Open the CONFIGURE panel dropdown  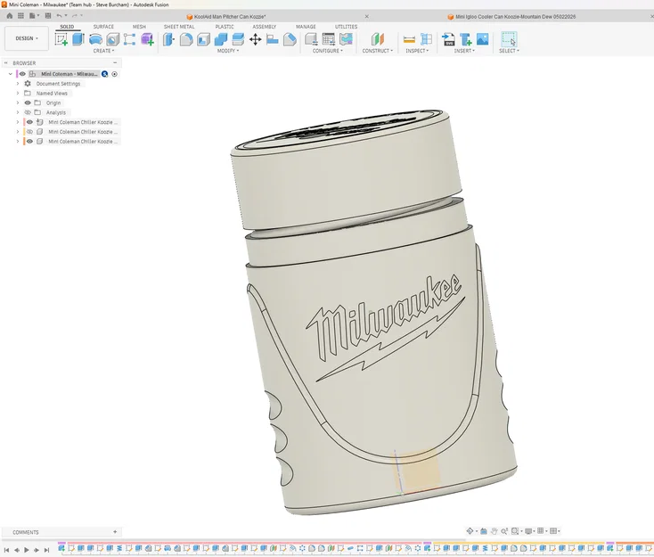coord(327,51)
